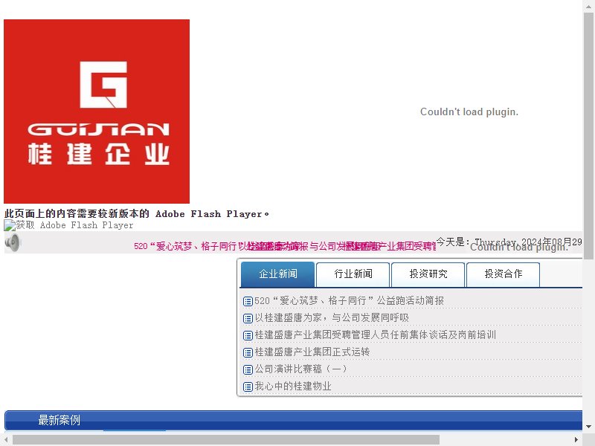Click the 最新案例 section header

59,420
